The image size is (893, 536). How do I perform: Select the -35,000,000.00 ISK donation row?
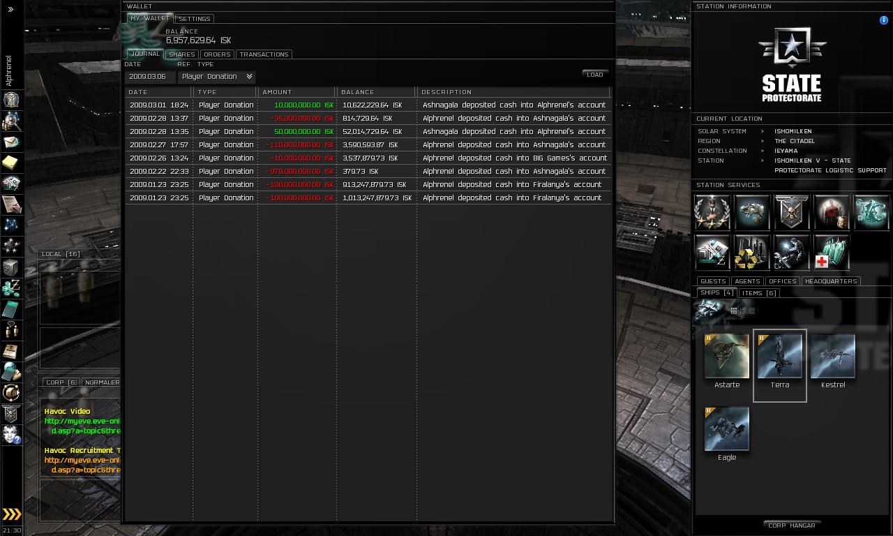coord(368,119)
